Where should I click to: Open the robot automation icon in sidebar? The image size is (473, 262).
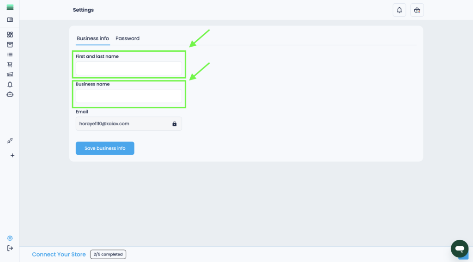[x=10, y=94]
